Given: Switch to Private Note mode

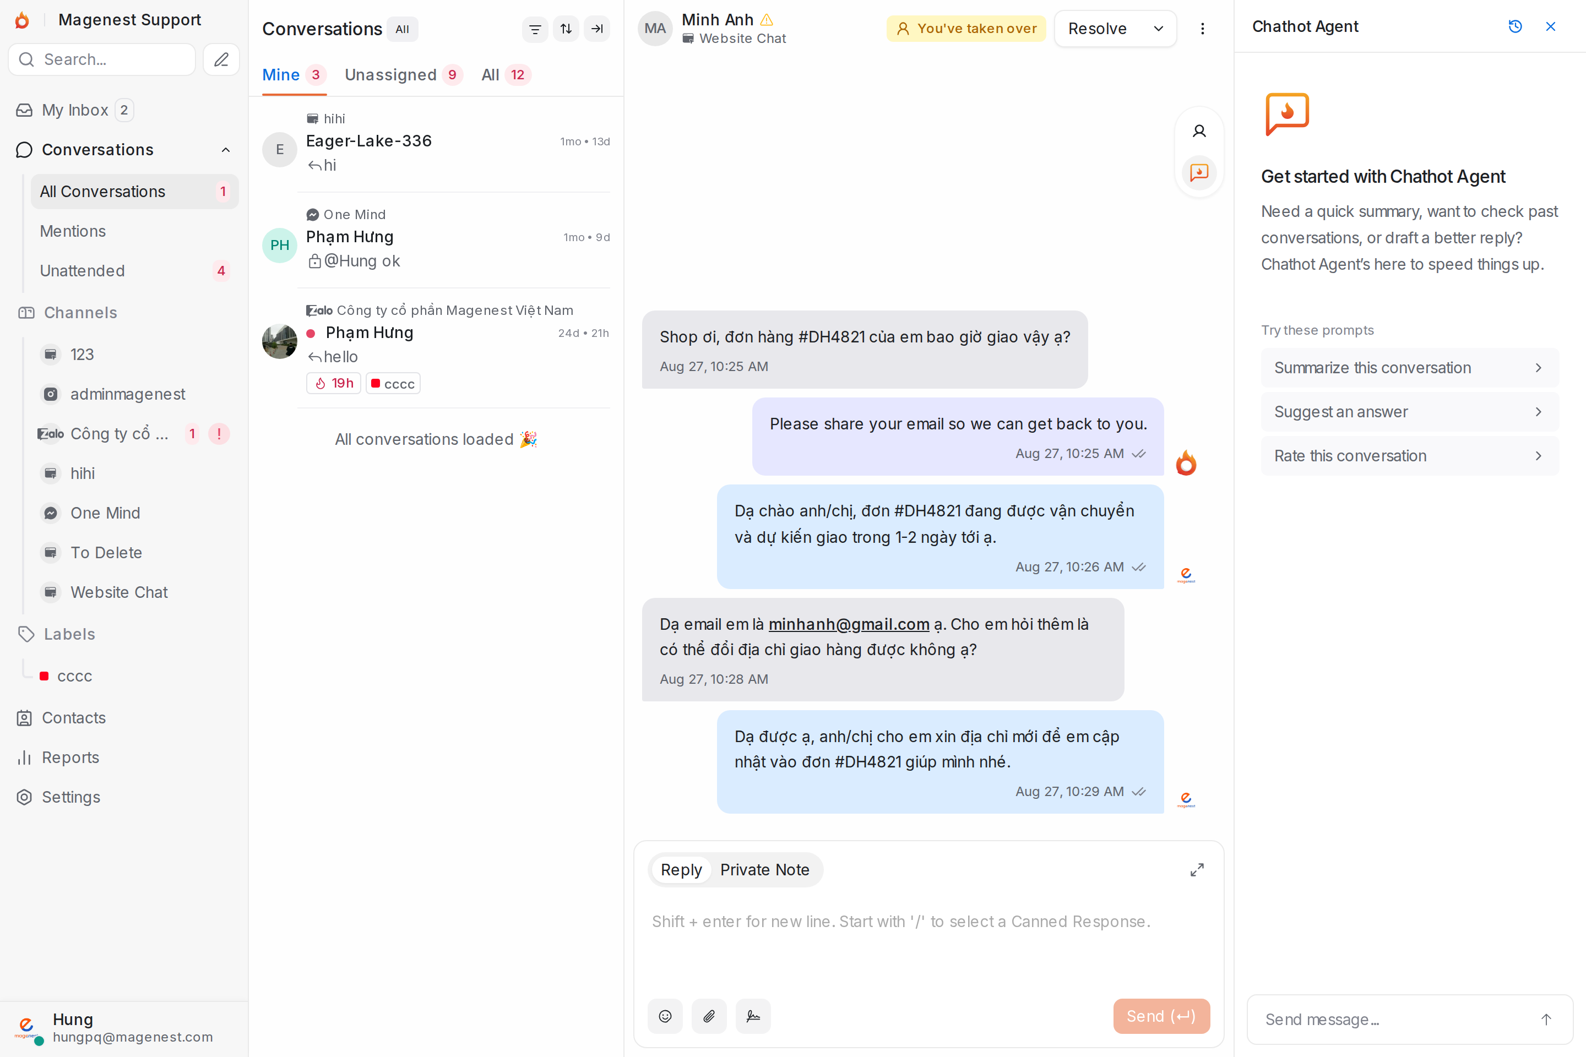Looking at the screenshot, I should [x=764, y=870].
